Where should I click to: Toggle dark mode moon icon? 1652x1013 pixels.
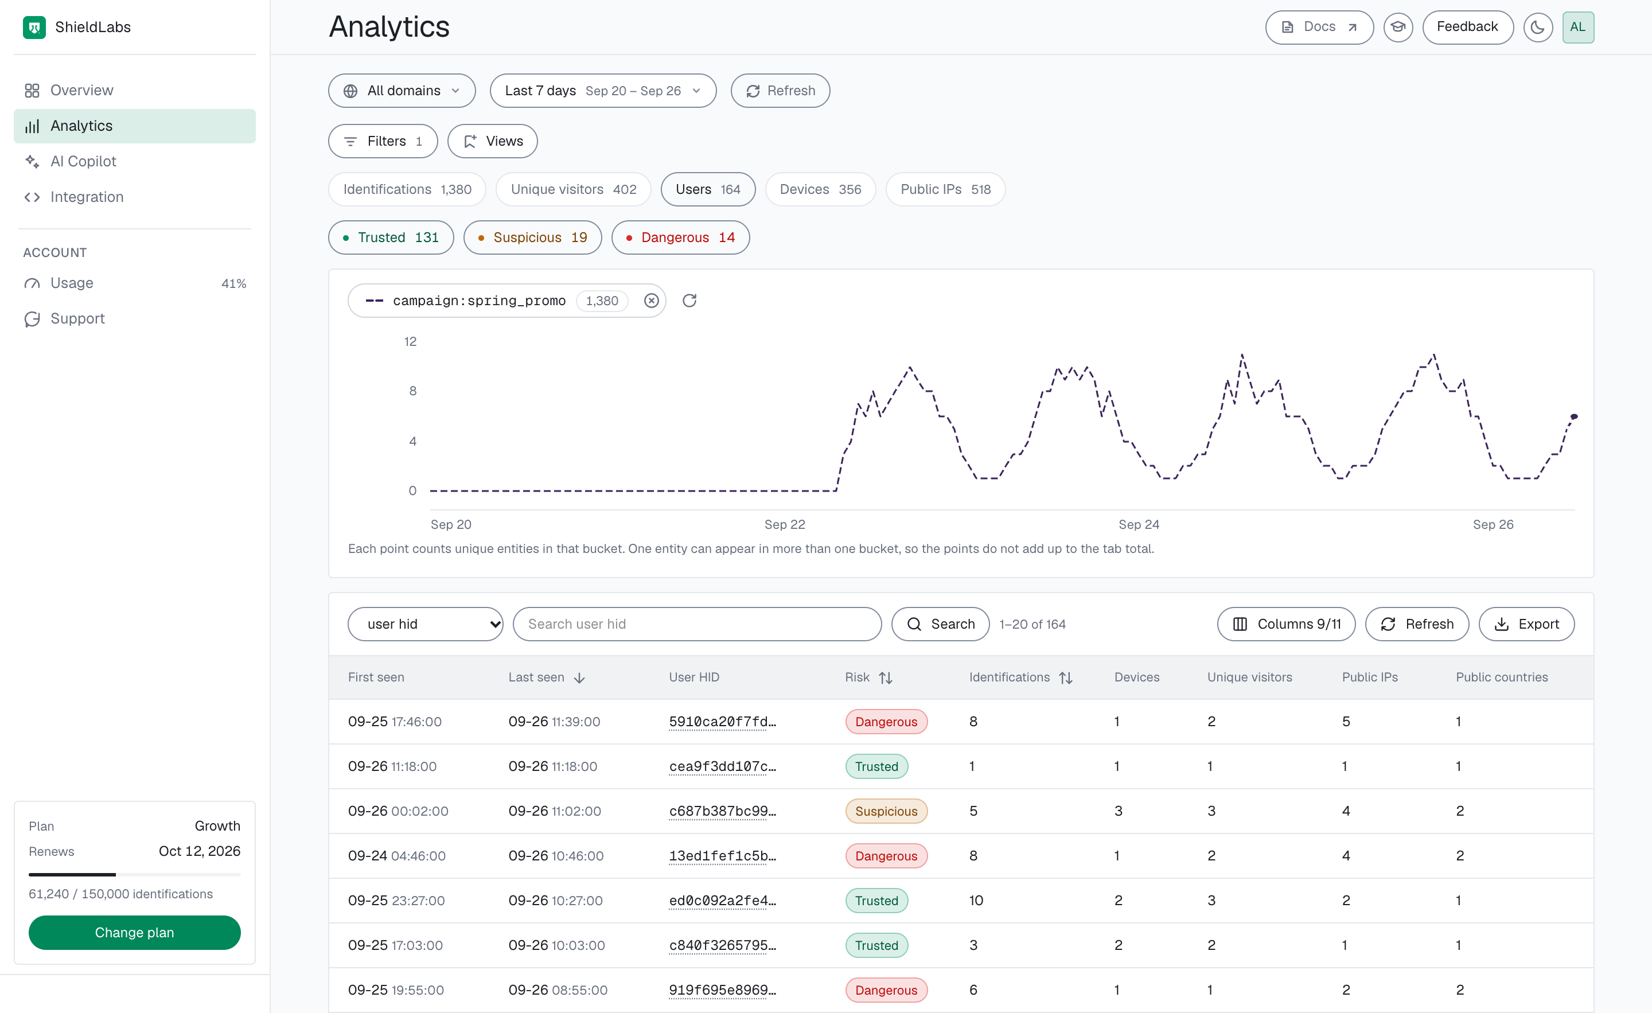click(1537, 28)
